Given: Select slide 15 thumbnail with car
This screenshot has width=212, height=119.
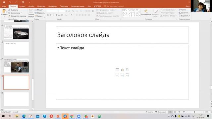Looking at the screenshot, I should point(16,32).
